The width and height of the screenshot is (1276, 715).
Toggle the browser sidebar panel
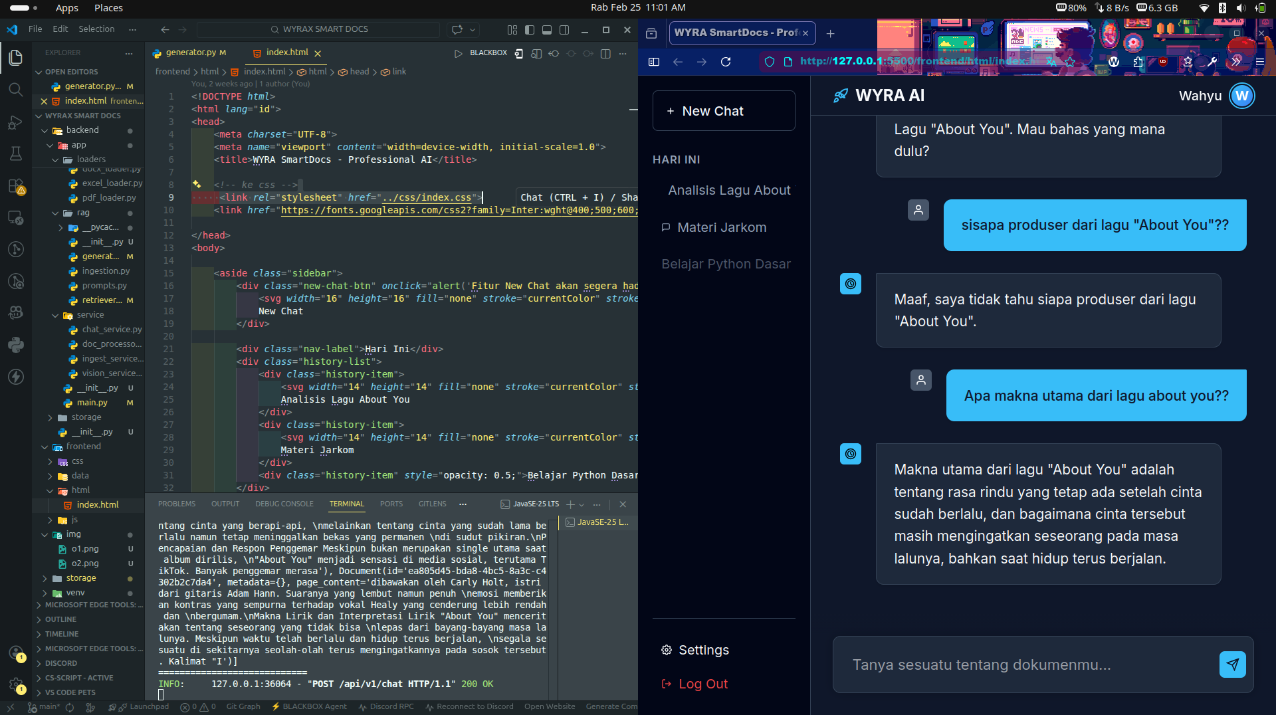coord(654,62)
